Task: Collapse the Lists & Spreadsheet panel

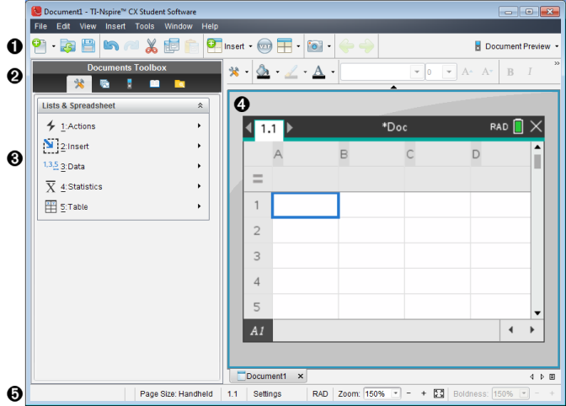Action: point(200,106)
